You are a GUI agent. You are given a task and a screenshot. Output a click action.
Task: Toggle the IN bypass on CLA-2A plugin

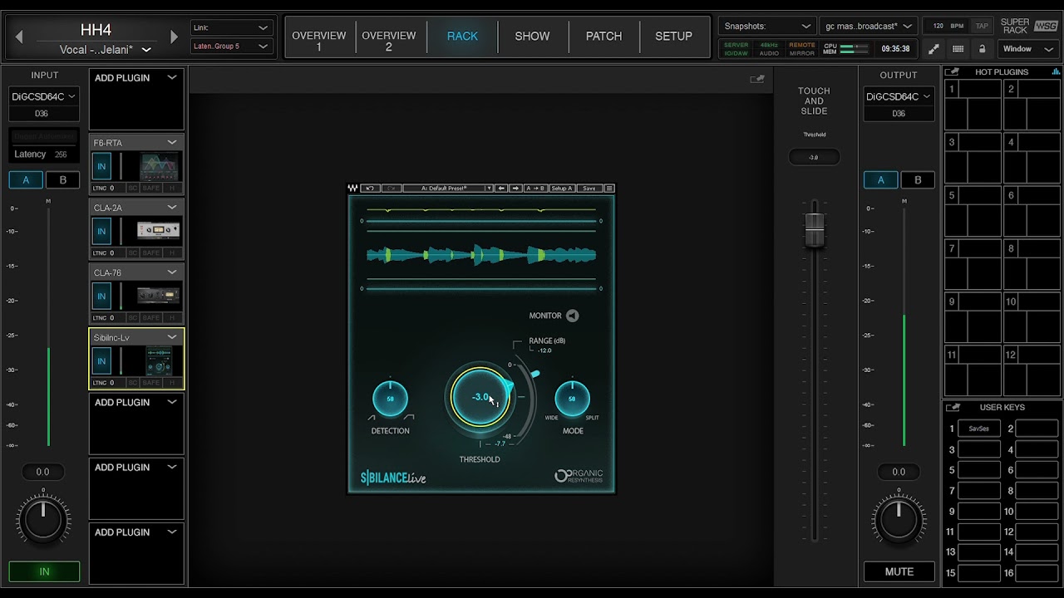pos(101,231)
